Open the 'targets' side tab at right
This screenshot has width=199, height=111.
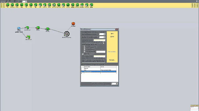(193, 5)
